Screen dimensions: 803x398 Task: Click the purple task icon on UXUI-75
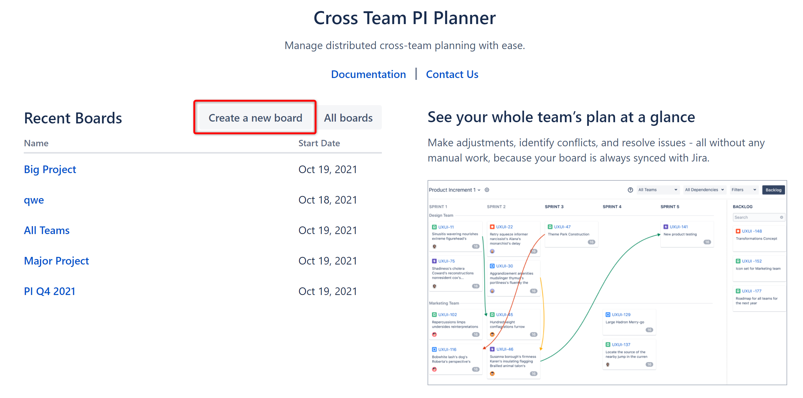434,261
